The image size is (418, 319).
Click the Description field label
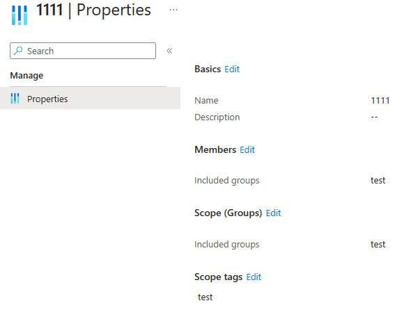[217, 117]
